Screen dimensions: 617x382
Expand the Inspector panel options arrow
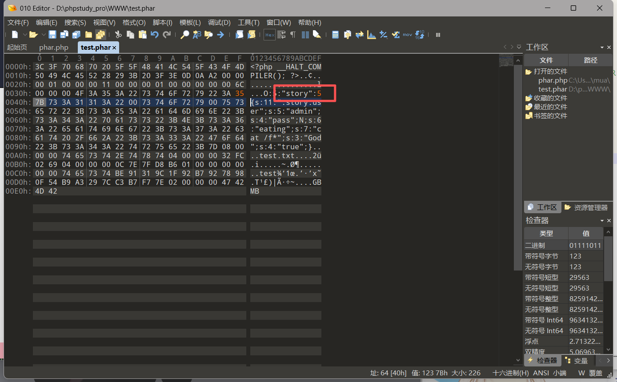point(602,221)
